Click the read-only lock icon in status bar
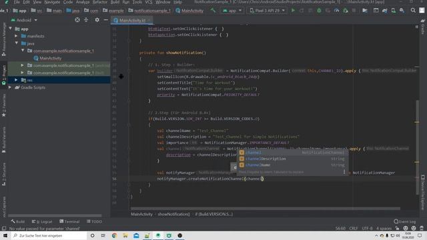The image size is (427, 240). pyautogui.click(x=398, y=228)
